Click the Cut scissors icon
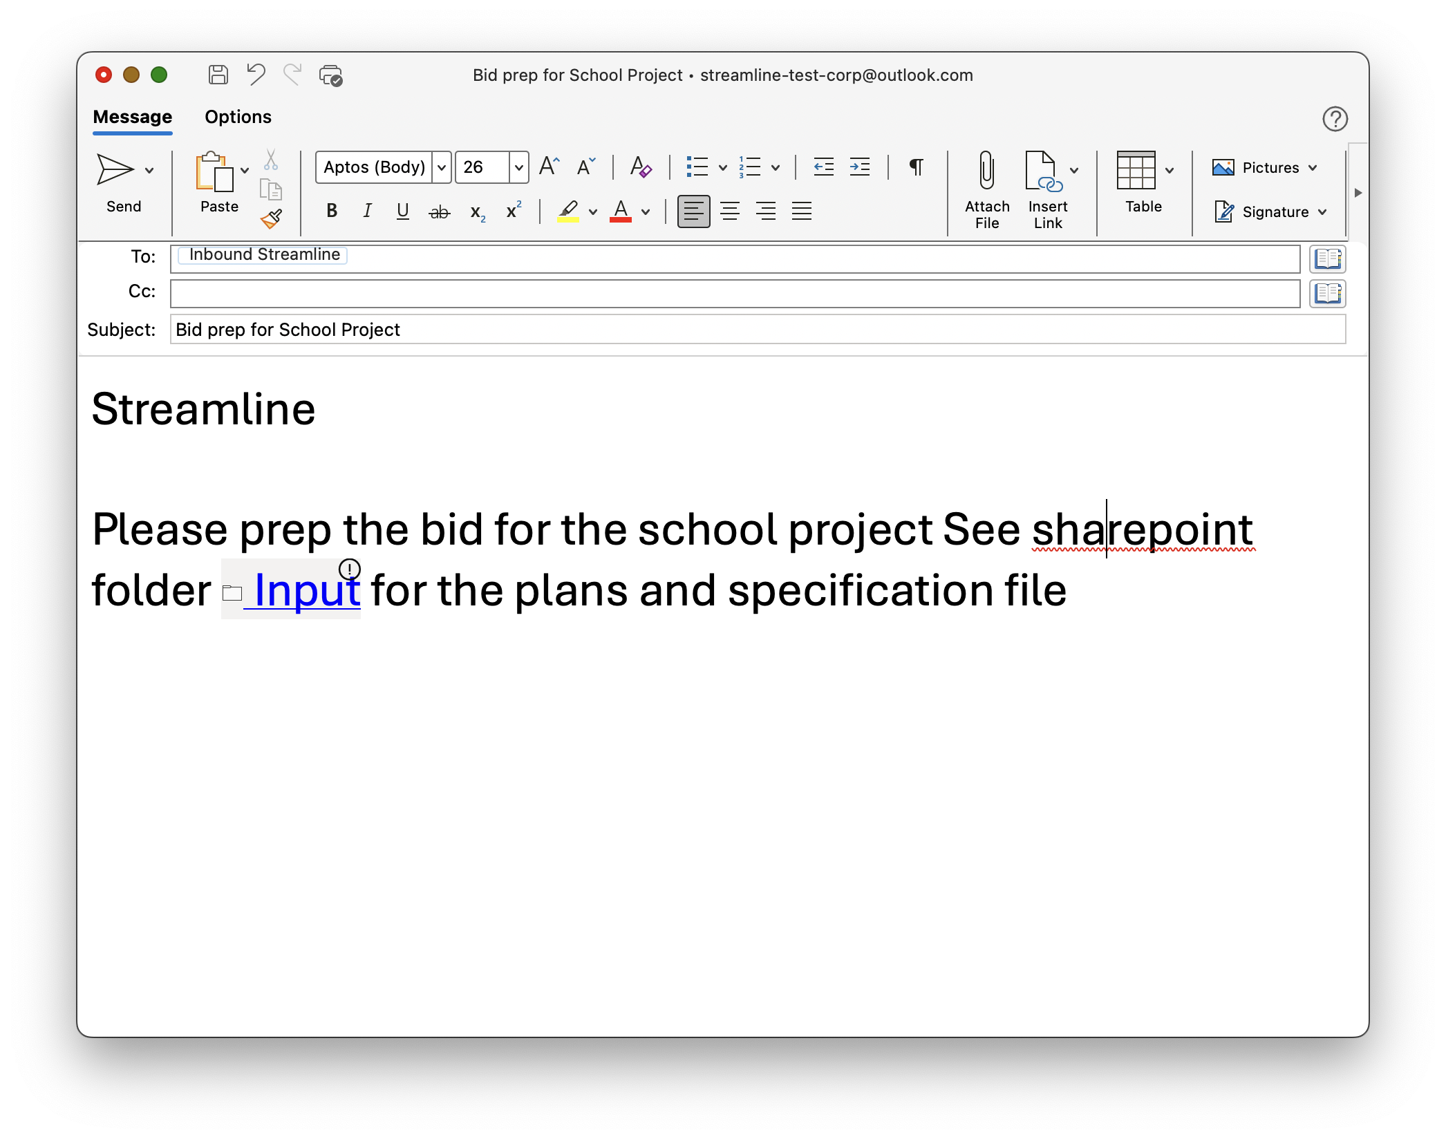The height and width of the screenshot is (1139, 1446). (x=271, y=160)
